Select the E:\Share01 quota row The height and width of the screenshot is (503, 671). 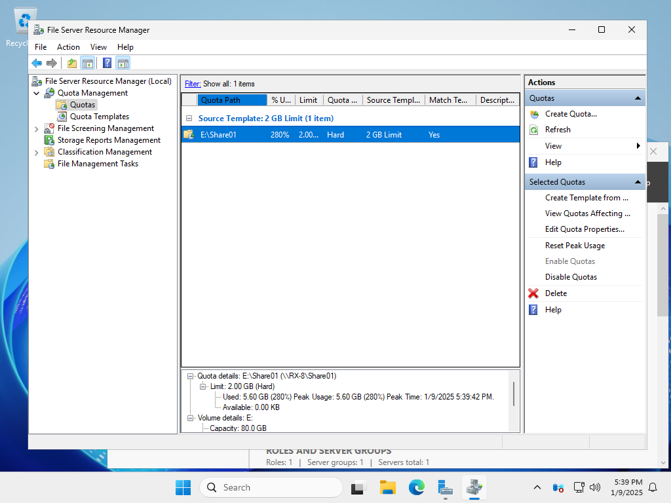pyautogui.click(x=351, y=135)
